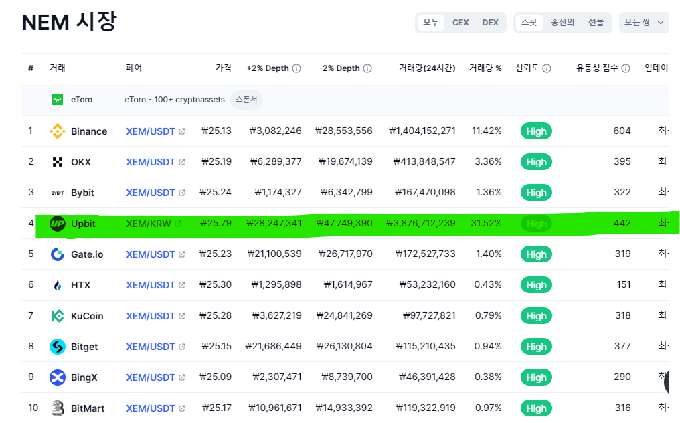Click the HTX exchange logo

(58, 285)
